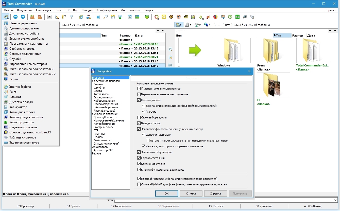
Task: Click the FTP connect toolbar icon
Action: (89, 17)
